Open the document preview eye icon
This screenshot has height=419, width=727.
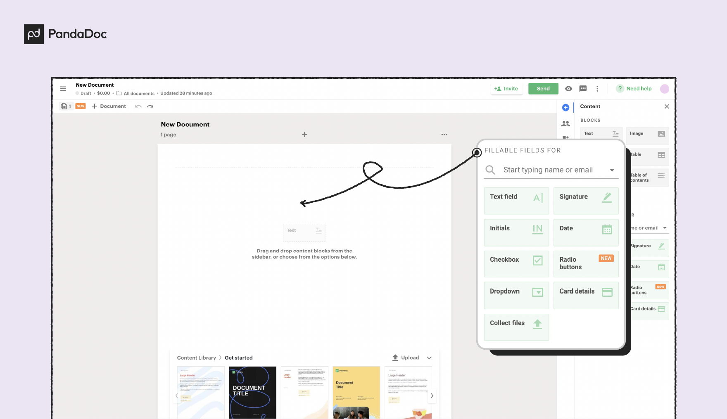click(568, 88)
